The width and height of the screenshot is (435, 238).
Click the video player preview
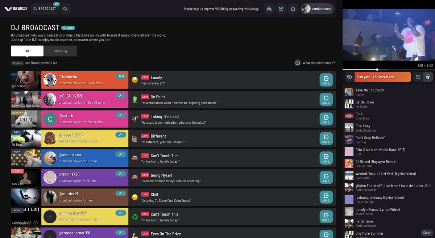[389, 35]
